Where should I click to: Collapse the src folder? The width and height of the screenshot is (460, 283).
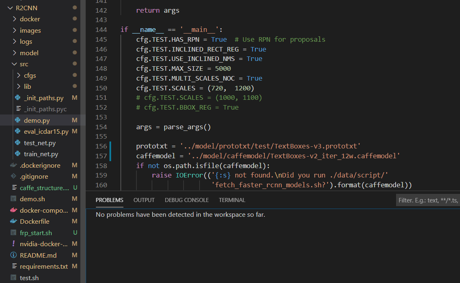click(14, 64)
